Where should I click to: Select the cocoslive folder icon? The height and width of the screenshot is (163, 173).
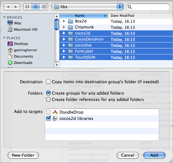pyautogui.click(x=71, y=45)
